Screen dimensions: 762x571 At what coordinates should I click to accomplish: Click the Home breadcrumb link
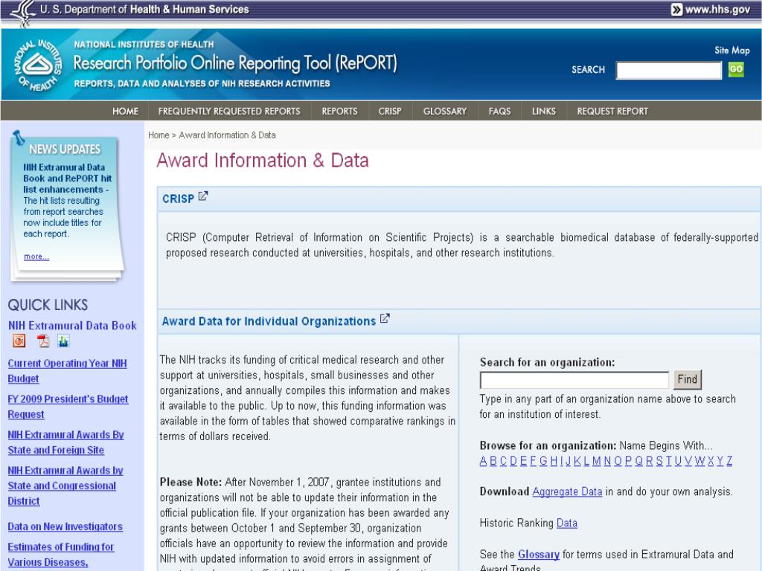click(159, 135)
